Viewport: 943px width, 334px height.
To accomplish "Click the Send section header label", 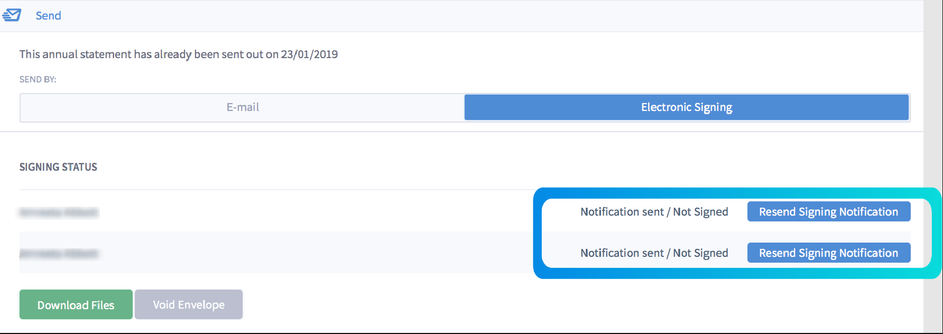I will [48, 16].
